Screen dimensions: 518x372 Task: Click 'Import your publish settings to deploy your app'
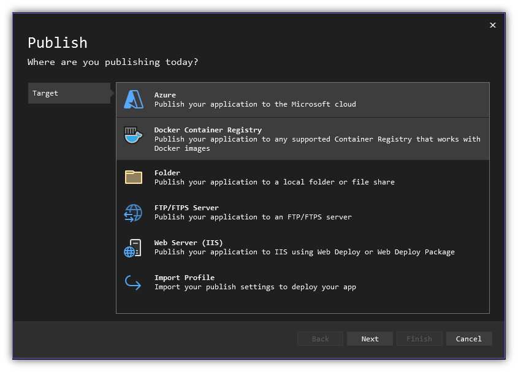[x=255, y=287]
